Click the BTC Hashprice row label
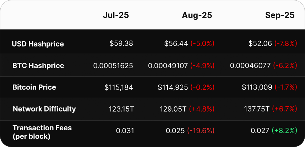The height and width of the screenshot is (147, 305). [x=38, y=66]
